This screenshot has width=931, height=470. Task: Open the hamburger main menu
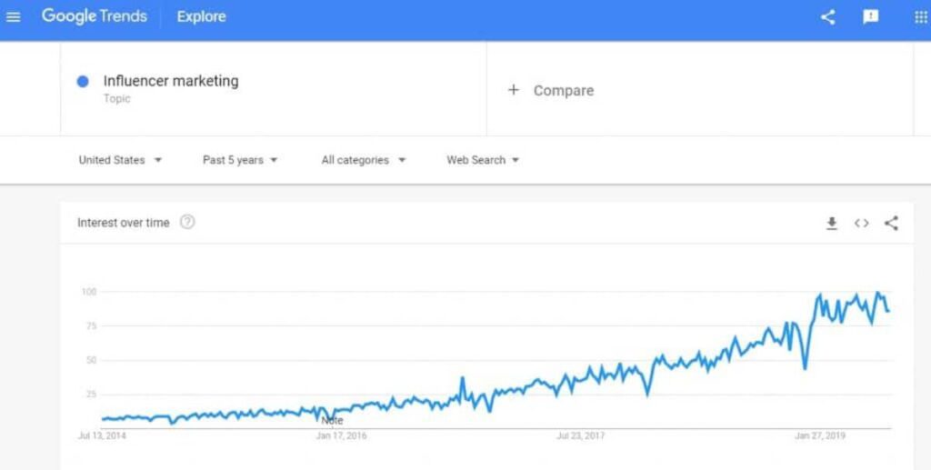click(x=13, y=17)
